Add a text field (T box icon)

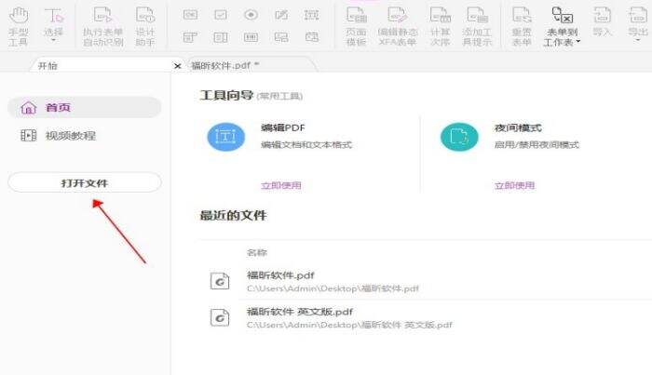190,37
